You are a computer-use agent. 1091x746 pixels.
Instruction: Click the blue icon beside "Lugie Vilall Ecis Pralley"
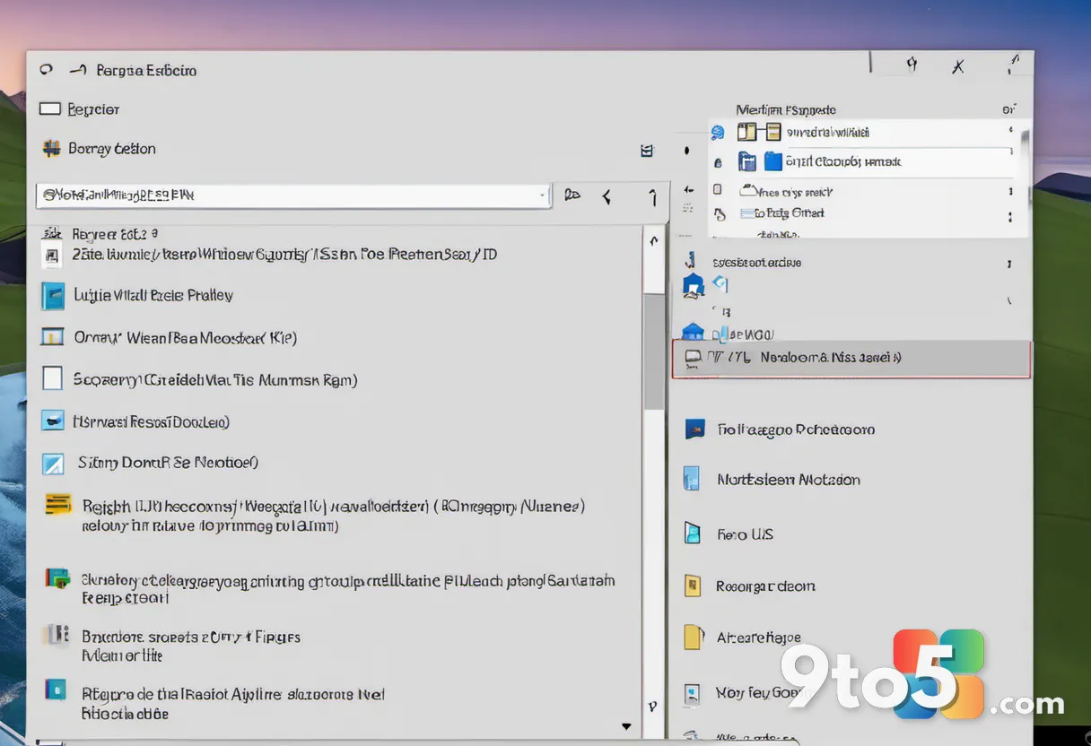pyautogui.click(x=53, y=296)
